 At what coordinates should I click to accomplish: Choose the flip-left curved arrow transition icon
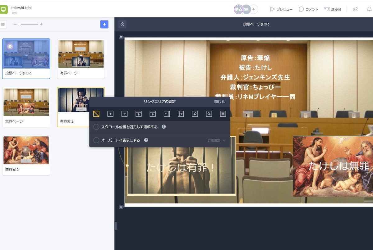[x=195, y=114]
